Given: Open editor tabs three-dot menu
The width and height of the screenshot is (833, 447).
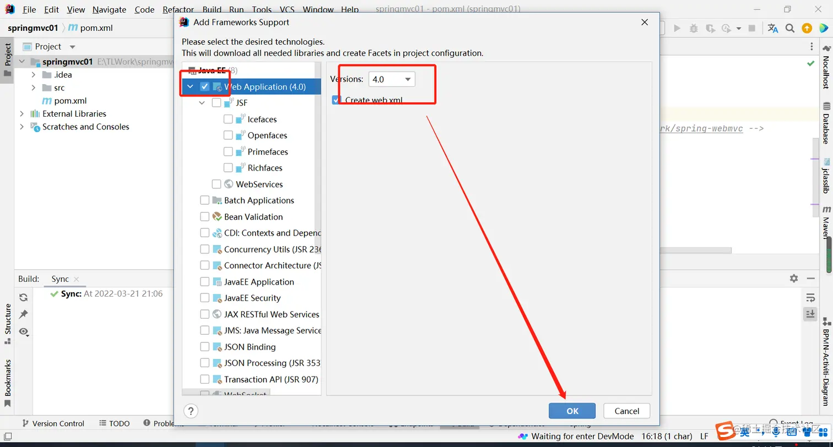Looking at the screenshot, I should point(811,46).
